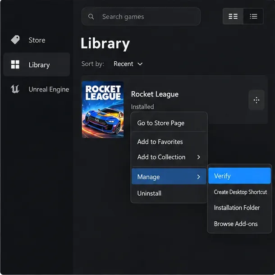Expand the Add to Collection submenu arrow
Screen dimensions: 275x275
[x=198, y=157]
